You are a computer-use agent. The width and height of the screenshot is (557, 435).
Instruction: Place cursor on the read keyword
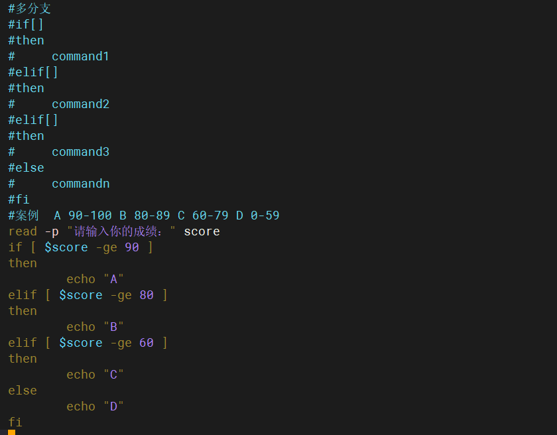point(23,231)
